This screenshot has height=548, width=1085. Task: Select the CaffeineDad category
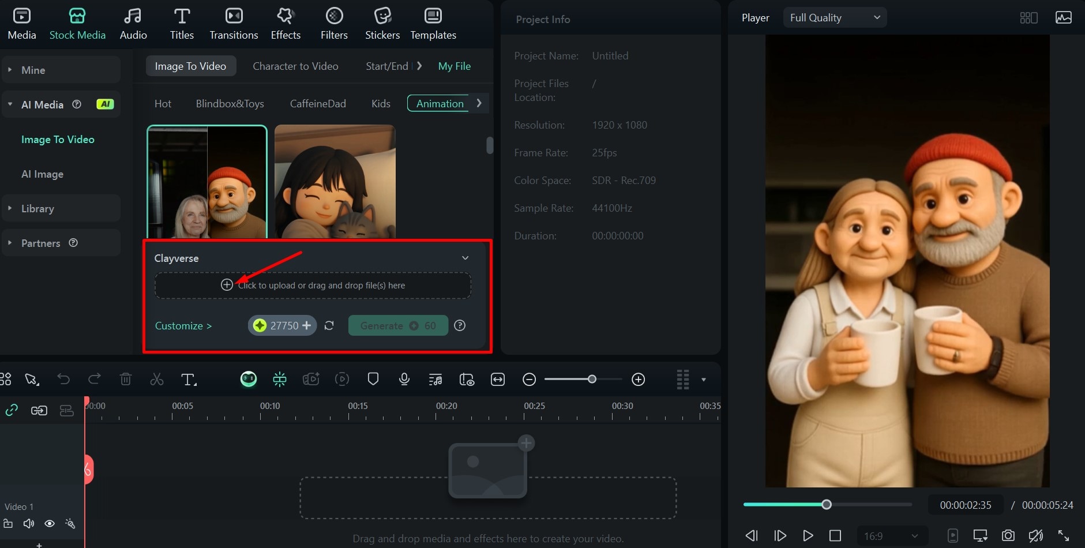(x=318, y=104)
